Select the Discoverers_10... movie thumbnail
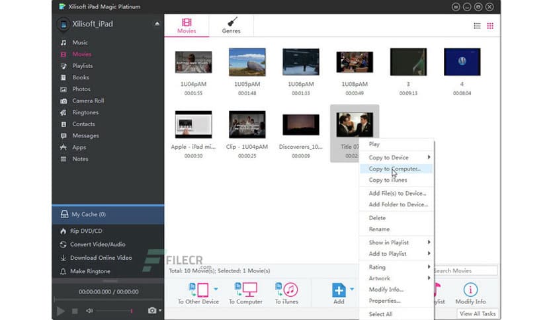This screenshot has width=553, height=320. pos(301,124)
